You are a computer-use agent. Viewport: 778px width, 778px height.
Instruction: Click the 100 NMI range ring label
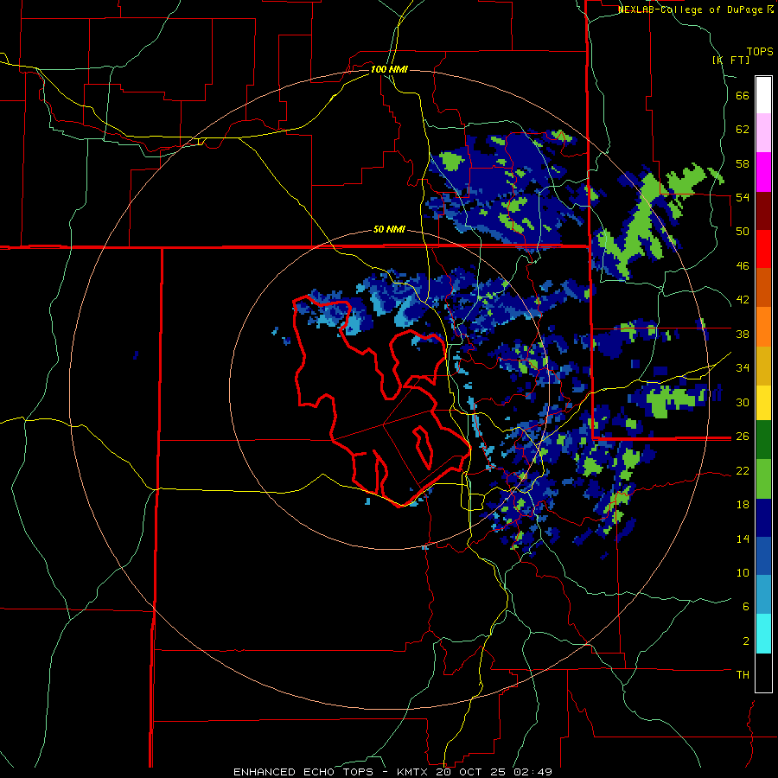coord(388,69)
